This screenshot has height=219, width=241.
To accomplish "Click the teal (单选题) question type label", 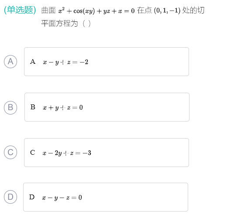I will pos(20,10).
